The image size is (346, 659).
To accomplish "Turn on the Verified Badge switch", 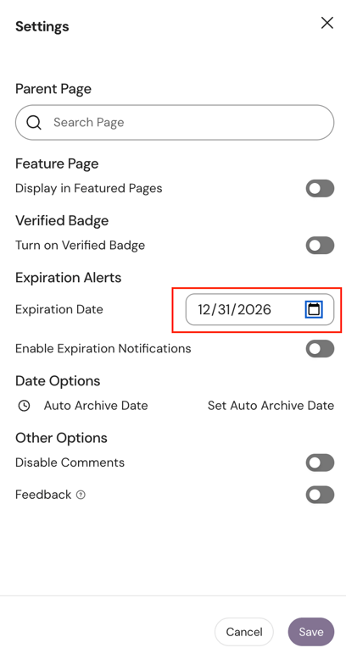I will (x=320, y=246).
